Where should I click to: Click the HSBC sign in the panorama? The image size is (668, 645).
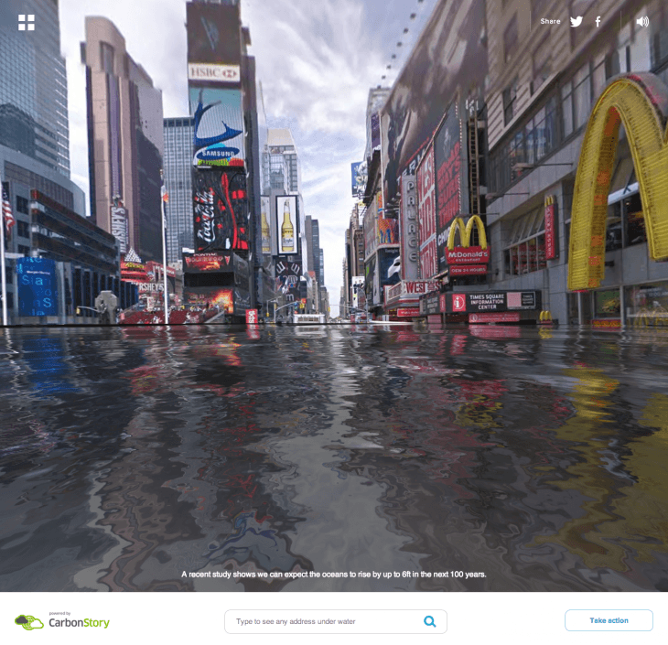[x=214, y=72]
